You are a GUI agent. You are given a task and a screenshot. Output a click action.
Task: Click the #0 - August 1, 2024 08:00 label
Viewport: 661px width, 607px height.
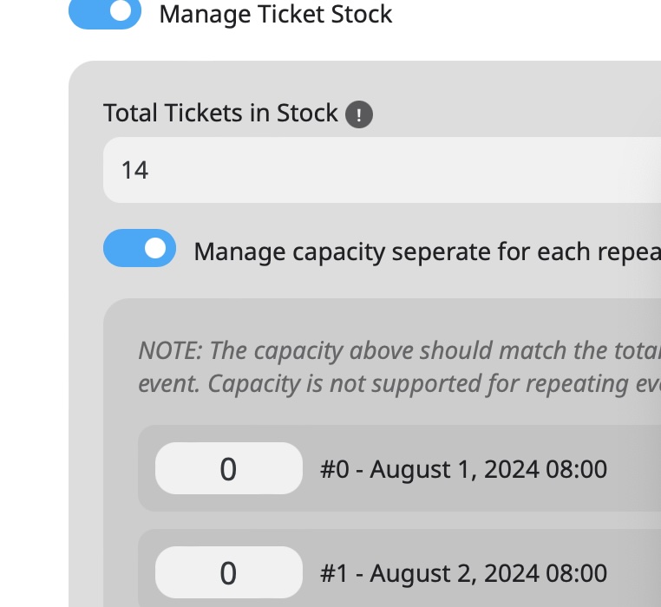tap(464, 469)
